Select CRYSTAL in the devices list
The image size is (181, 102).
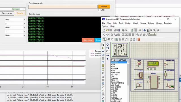[x=115, y=81]
